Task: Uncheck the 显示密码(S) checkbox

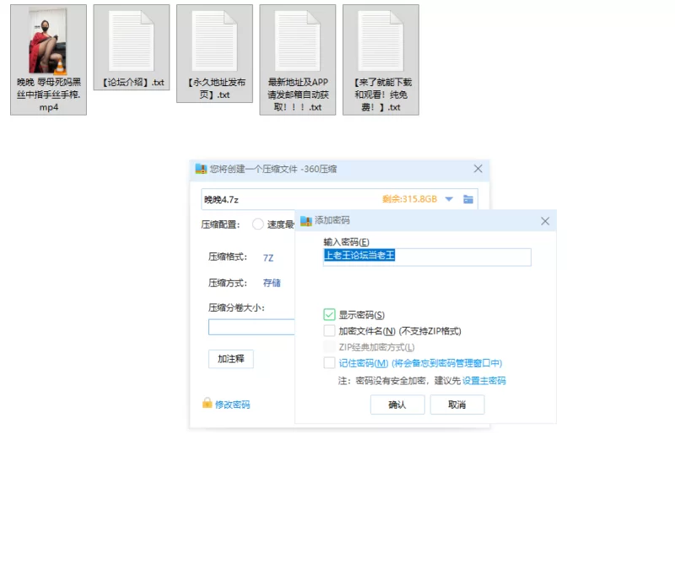Action: (x=329, y=314)
